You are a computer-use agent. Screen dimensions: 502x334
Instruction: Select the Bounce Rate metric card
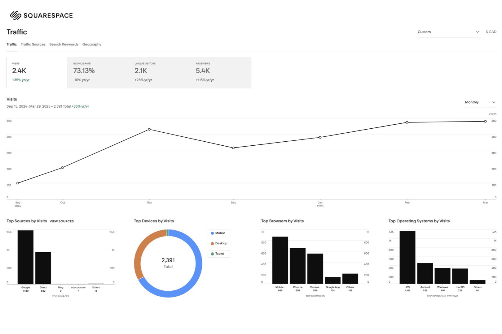tap(98, 73)
